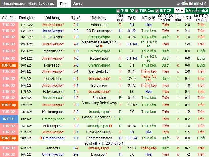The height and width of the screenshot is (157, 209).
Task: Uncheck the TUR D2 league filter
Action: click(x=118, y=11)
